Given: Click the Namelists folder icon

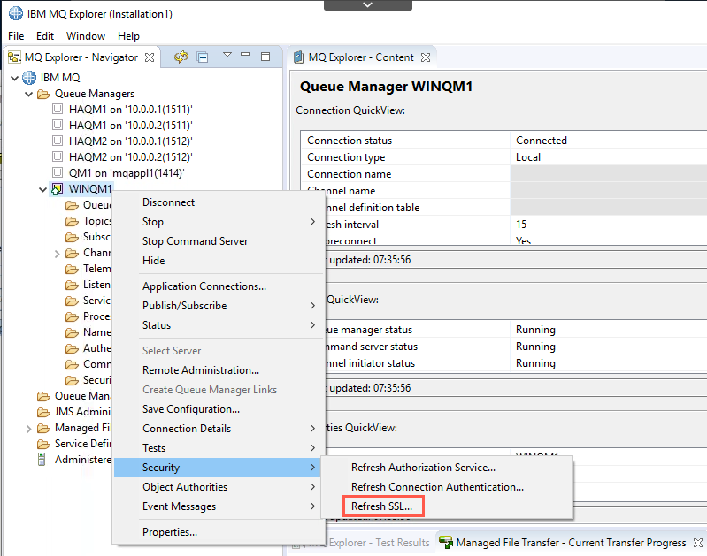Looking at the screenshot, I should [x=73, y=332].
